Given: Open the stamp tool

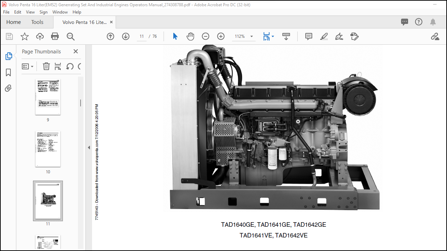Looking at the screenshot, I should (x=354, y=36).
